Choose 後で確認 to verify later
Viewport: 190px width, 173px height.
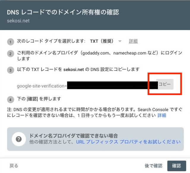click(x=153, y=166)
